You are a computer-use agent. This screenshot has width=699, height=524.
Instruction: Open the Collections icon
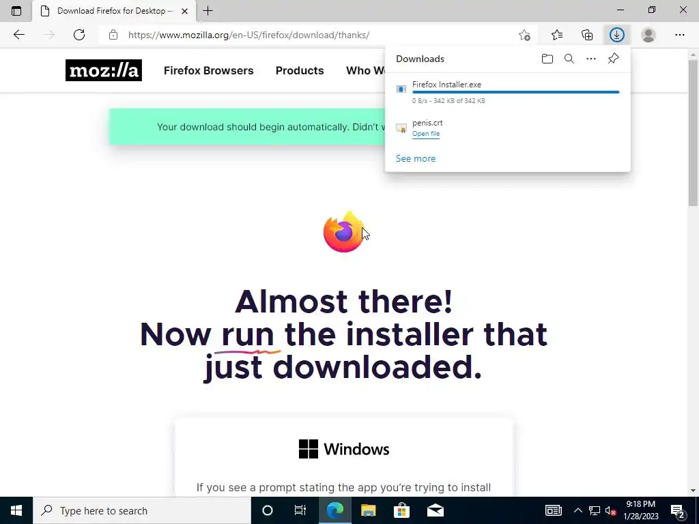587,35
